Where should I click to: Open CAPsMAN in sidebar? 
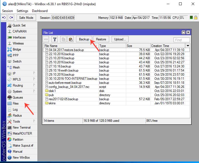(x=22, y=31)
